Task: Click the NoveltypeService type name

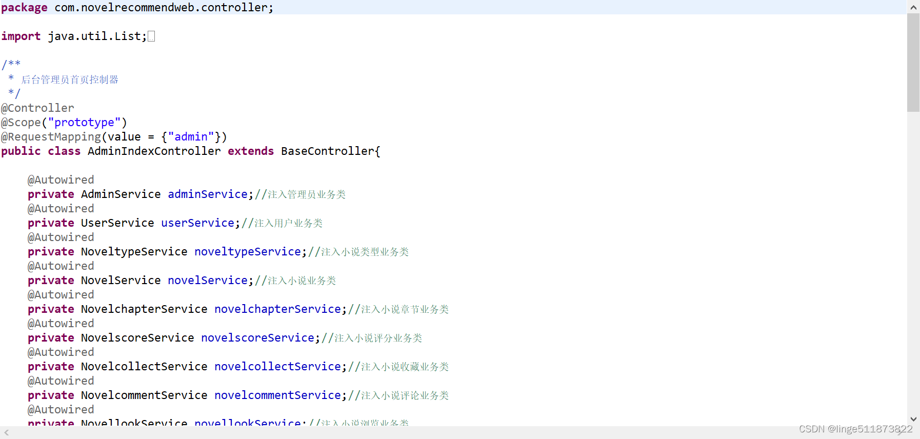Action: (x=134, y=252)
